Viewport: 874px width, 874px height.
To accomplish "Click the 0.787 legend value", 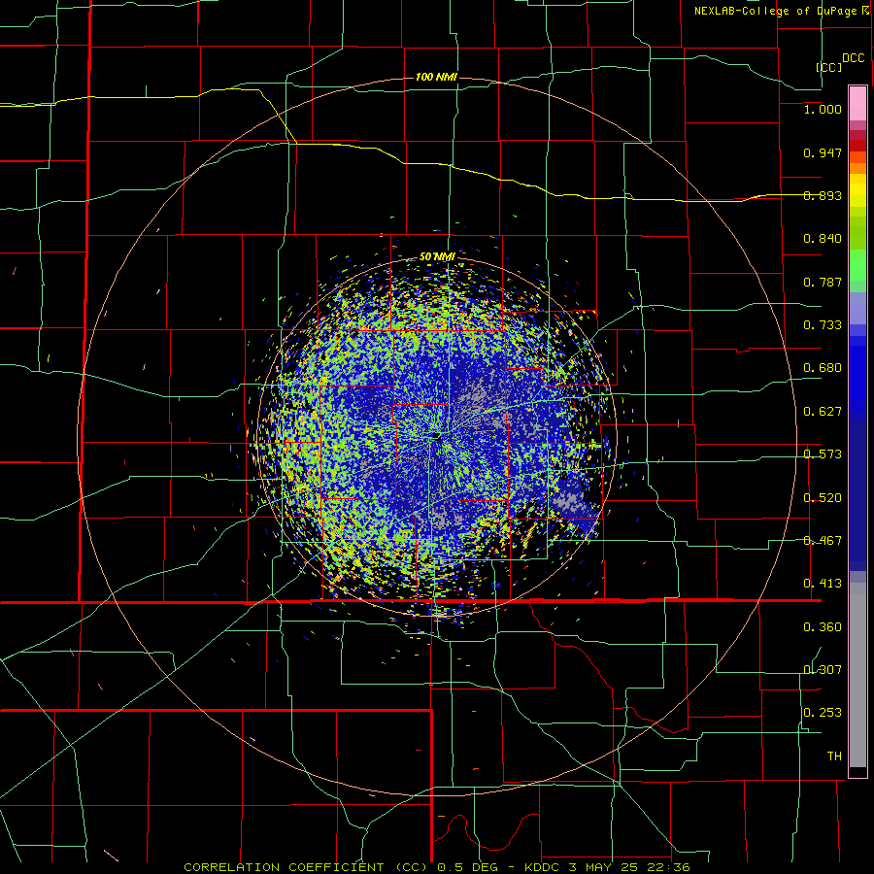I will coord(823,282).
